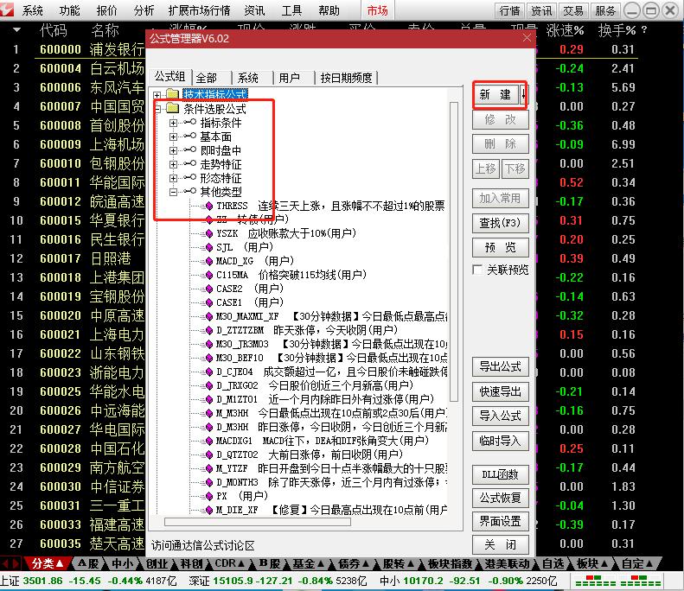
Task: Click the DLL函数 button
Action: click(501, 474)
